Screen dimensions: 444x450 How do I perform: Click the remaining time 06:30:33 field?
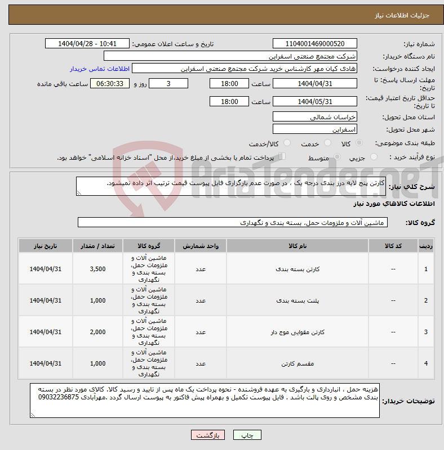point(110,83)
